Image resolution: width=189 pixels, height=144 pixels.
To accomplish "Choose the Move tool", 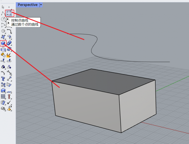I will click(9, 79).
